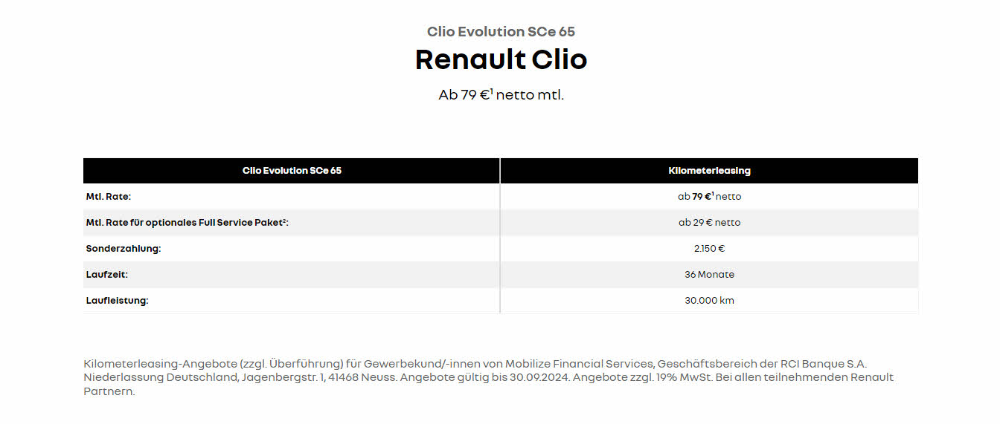Click the ab 29 € netto value

[709, 223]
